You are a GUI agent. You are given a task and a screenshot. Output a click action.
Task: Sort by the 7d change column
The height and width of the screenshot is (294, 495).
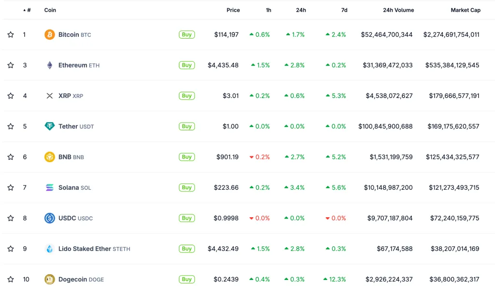344,10
